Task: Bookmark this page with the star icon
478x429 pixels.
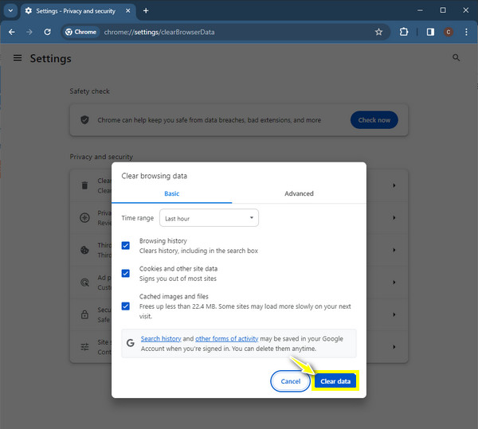Action: [x=378, y=32]
